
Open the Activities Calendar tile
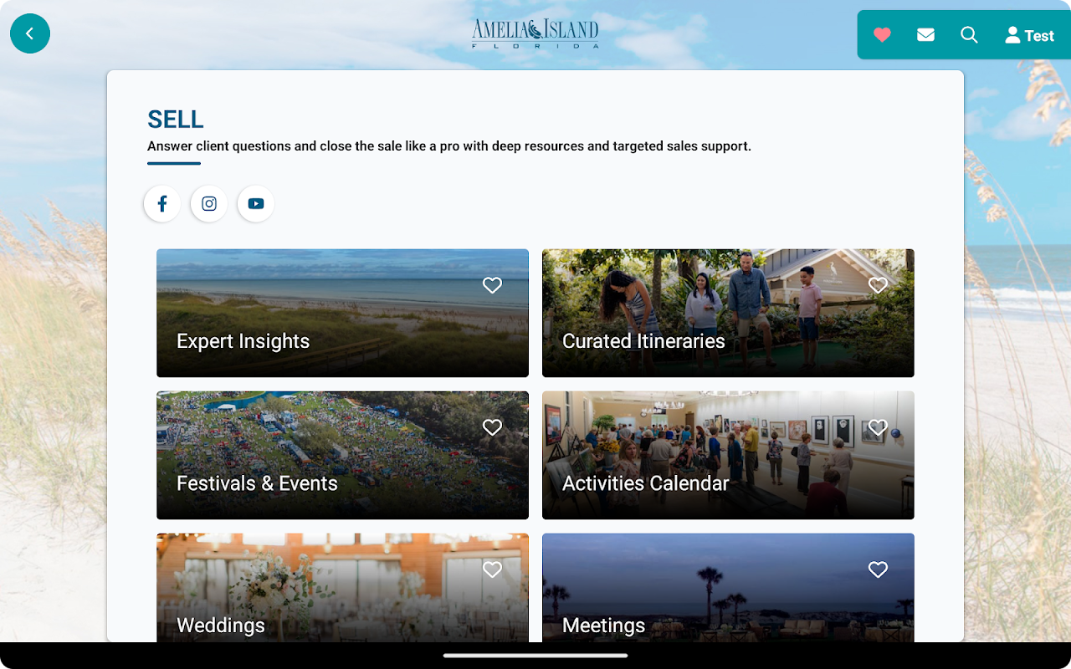tap(728, 455)
